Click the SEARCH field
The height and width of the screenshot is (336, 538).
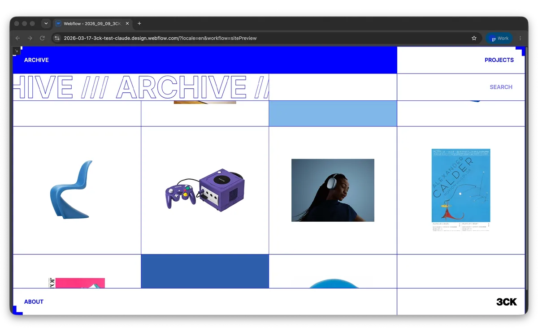click(461, 87)
